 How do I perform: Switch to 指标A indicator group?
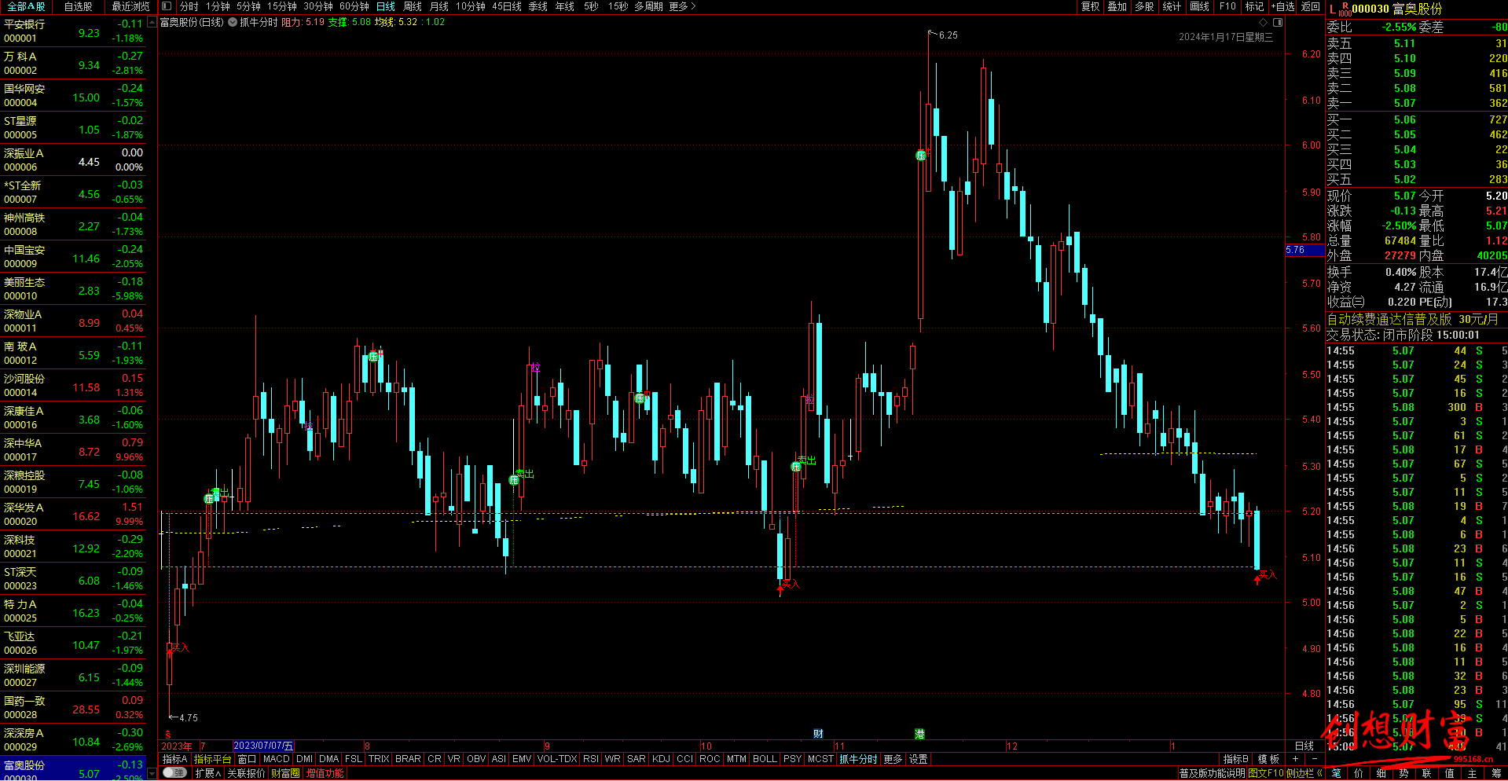click(174, 759)
